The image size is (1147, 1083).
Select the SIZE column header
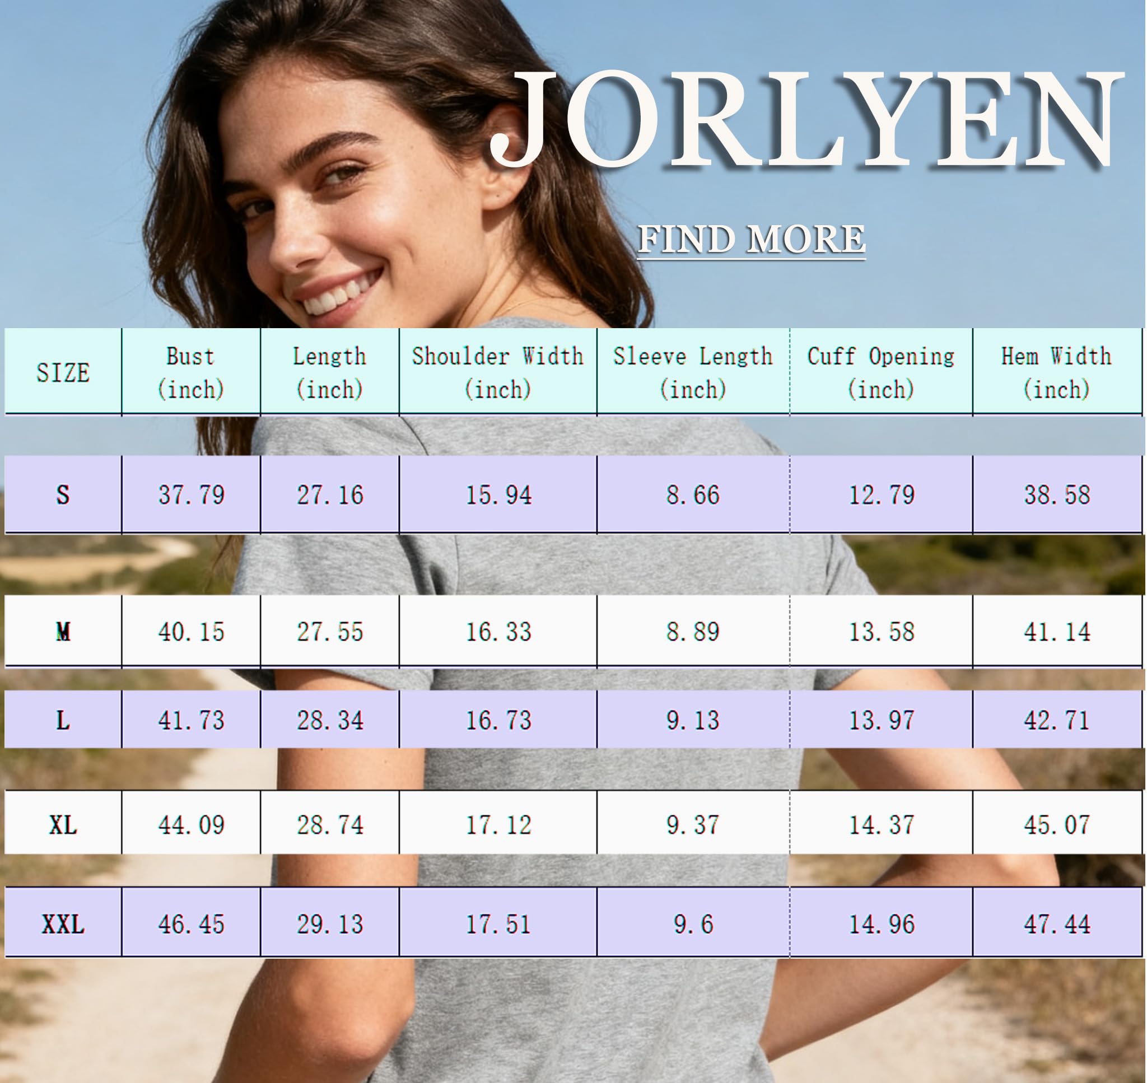(63, 372)
